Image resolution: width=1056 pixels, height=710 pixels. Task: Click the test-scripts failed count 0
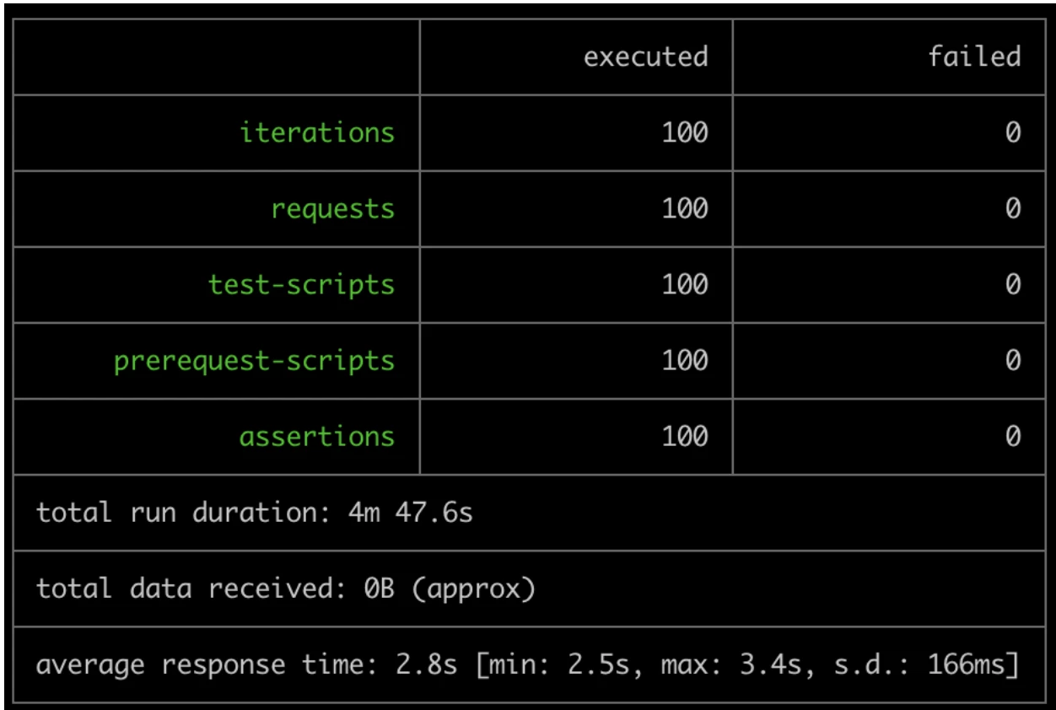pyautogui.click(x=1013, y=284)
